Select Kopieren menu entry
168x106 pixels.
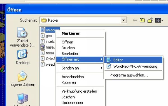click(x=80, y=82)
